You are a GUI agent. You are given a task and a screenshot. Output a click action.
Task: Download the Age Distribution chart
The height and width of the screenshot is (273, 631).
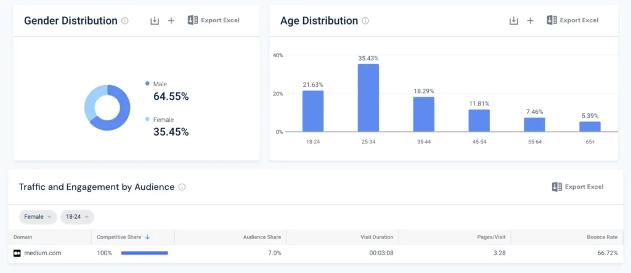tap(513, 21)
